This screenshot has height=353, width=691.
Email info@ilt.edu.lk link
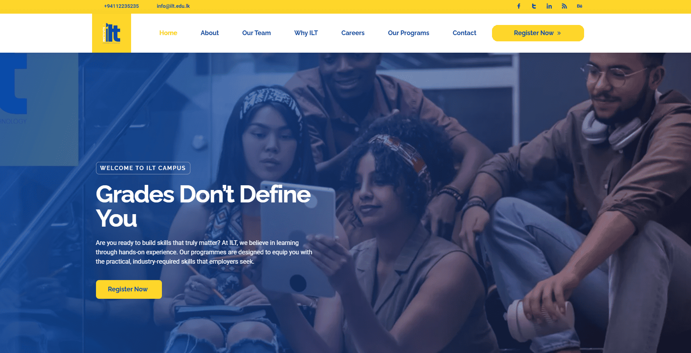(x=173, y=6)
